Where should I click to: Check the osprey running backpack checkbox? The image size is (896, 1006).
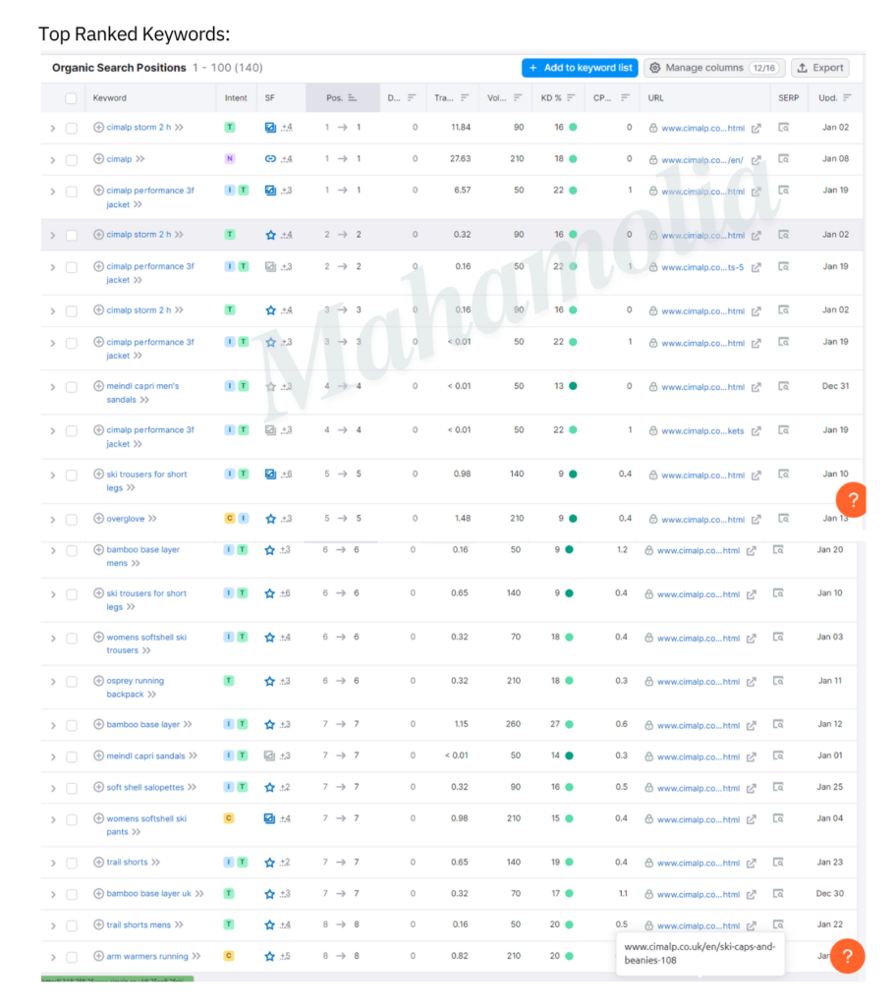(72, 682)
